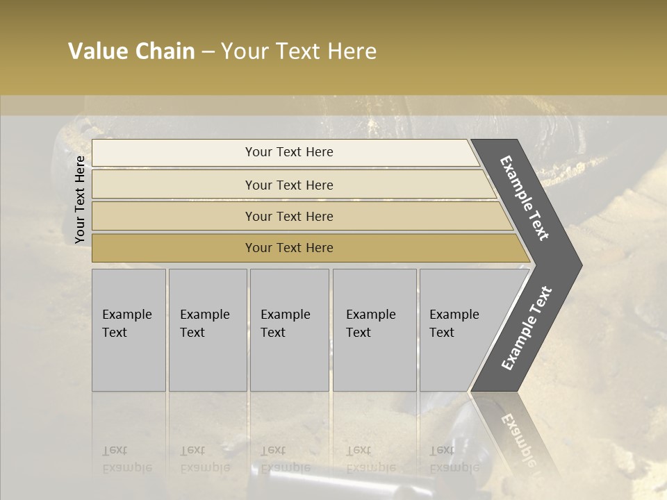The height and width of the screenshot is (500, 667).
Task: Click the fourth Example Text box
Action: 374,330
